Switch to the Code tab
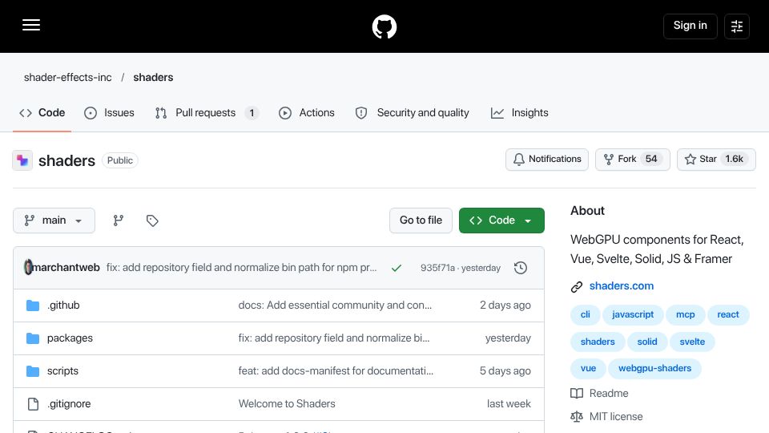The height and width of the screenshot is (433, 769). coord(42,113)
